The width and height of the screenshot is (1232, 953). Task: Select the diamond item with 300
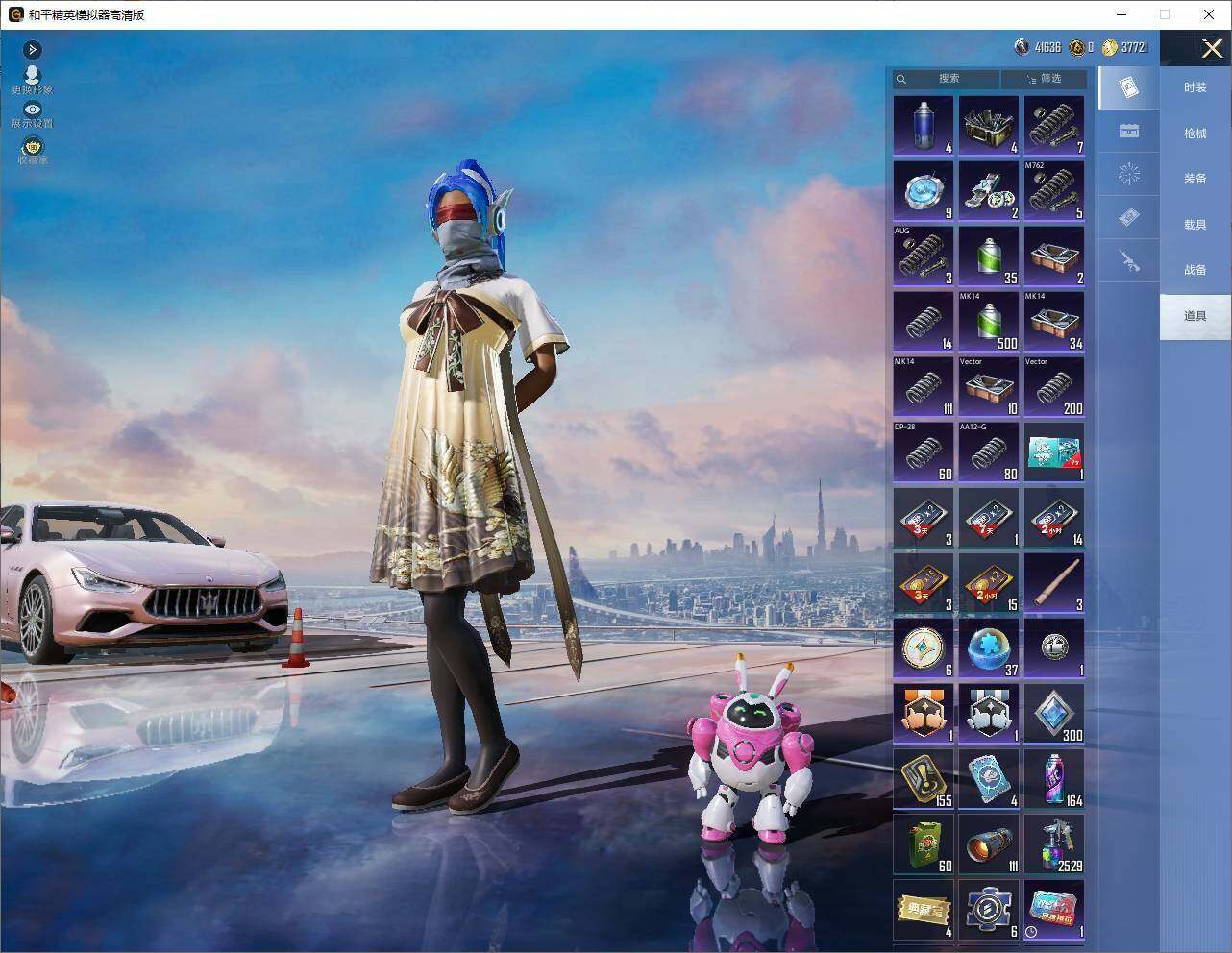click(x=1054, y=714)
